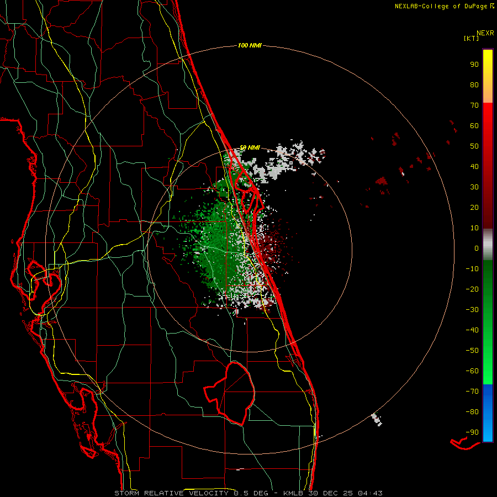497x497 pixels.
Task: Click the -80 value on the velocity scale
Action: click(x=472, y=412)
